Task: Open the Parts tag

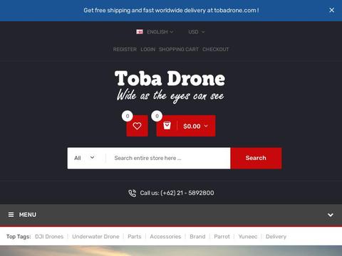Action: coord(135,237)
